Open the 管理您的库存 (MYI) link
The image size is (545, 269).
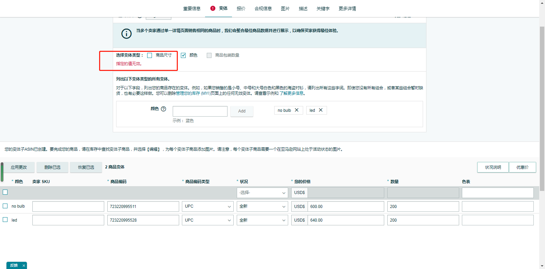point(193,93)
